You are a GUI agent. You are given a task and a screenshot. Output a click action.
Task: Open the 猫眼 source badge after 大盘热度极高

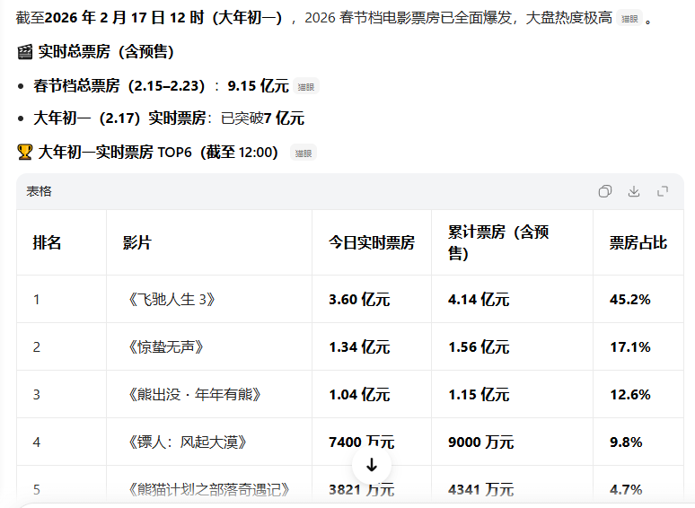(629, 19)
